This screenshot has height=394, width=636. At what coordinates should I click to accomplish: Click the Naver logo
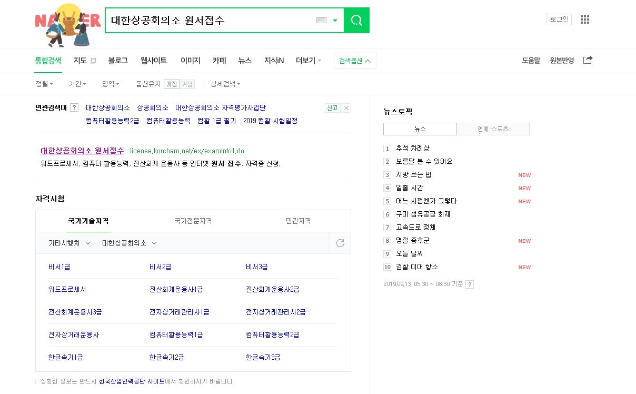pos(68,25)
